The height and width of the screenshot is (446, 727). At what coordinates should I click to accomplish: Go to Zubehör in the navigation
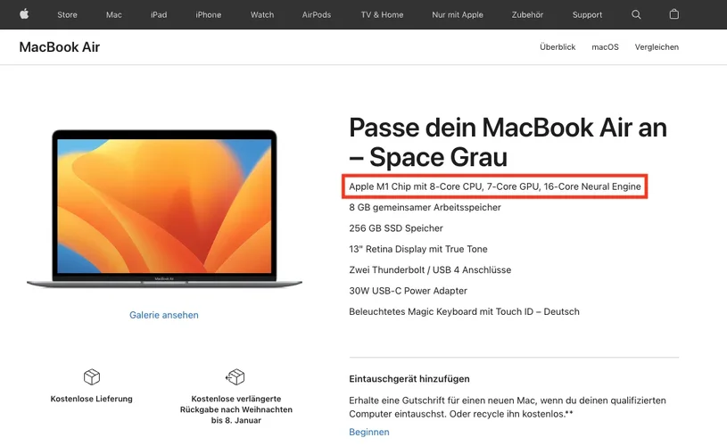click(x=527, y=15)
